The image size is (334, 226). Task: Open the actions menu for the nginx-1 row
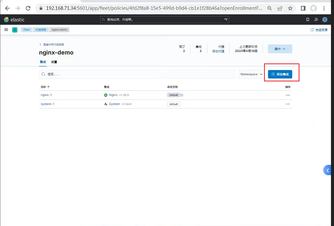tap(288, 95)
